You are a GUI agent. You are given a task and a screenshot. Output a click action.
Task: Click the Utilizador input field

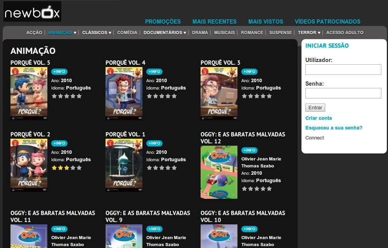coord(343,69)
